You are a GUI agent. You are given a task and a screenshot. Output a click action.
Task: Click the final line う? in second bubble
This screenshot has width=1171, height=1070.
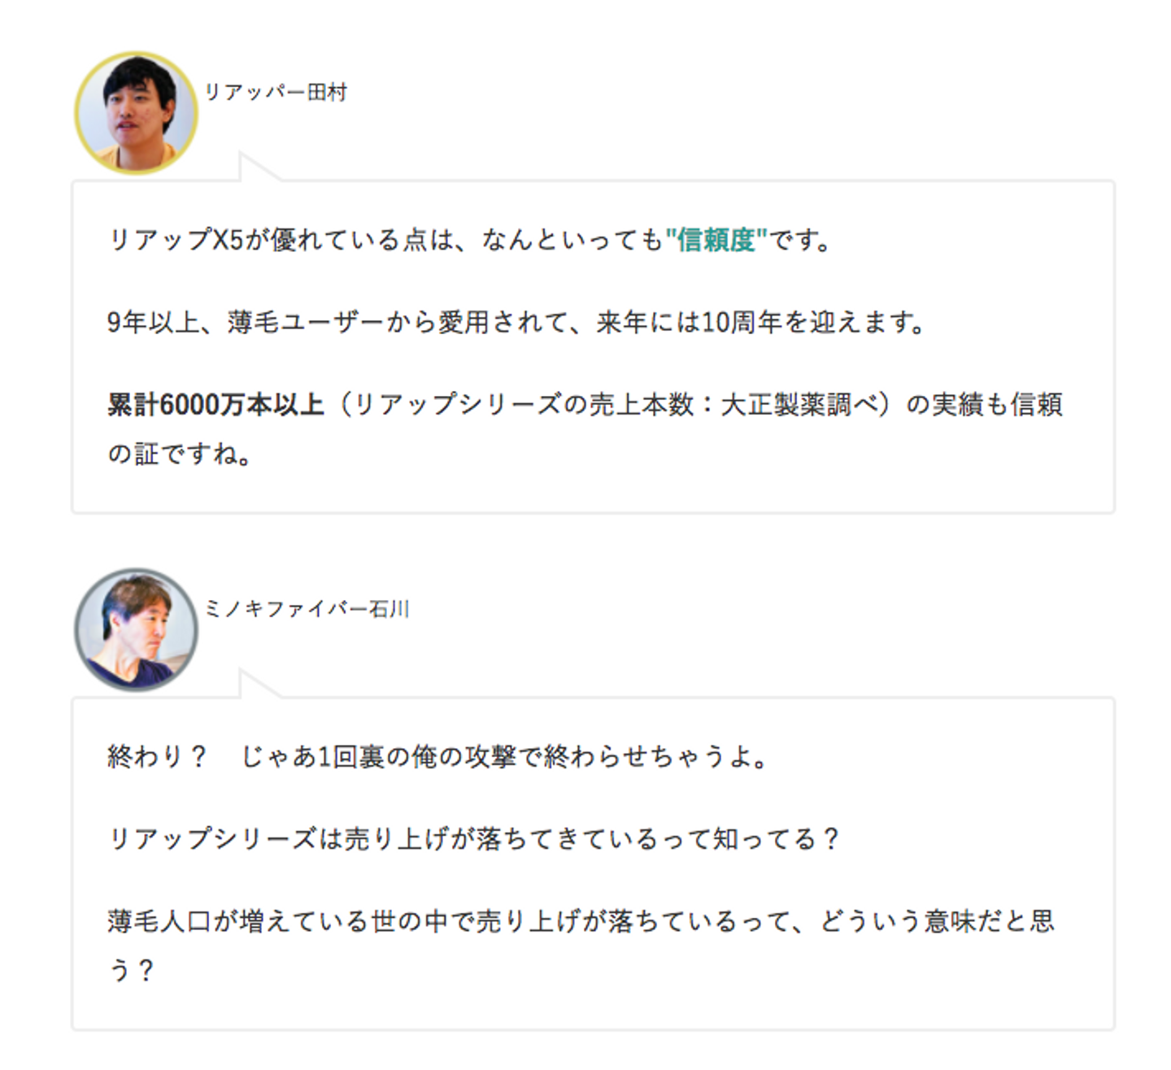(x=130, y=970)
